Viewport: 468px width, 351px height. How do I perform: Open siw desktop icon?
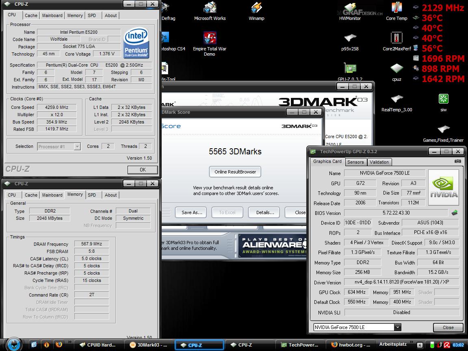pyautogui.click(x=444, y=103)
